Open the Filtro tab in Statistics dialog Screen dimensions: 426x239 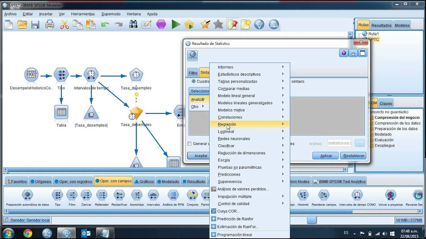[193, 73]
